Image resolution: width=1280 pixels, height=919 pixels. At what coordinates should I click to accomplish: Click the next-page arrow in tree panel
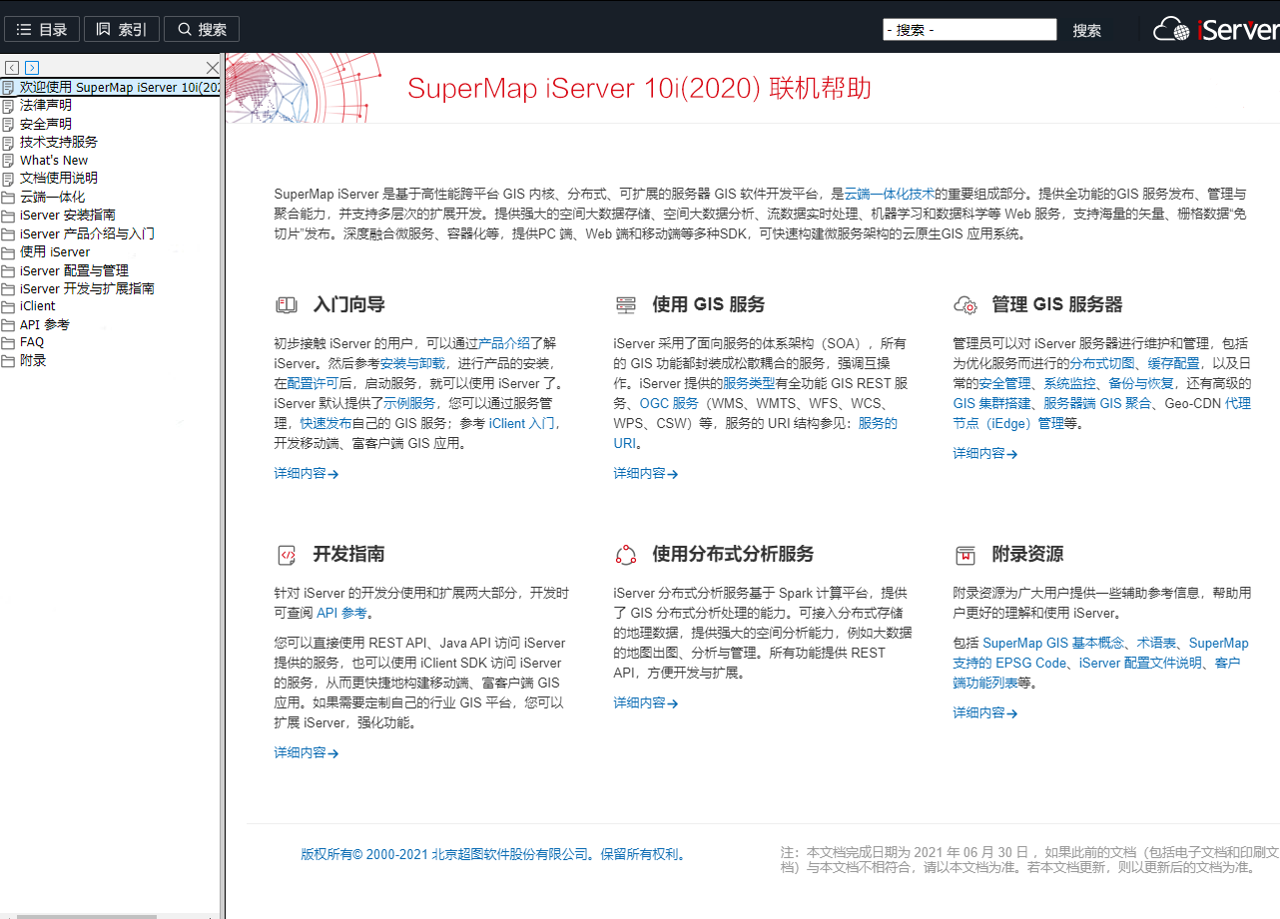(x=32, y=68)
